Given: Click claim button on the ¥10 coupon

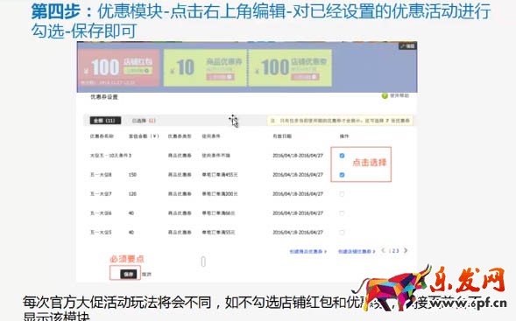Looking at the screenshot, I should [x=220, y=77].
